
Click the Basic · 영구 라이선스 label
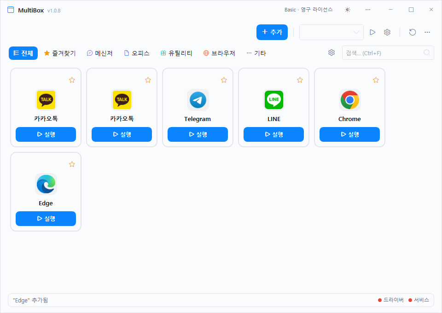coord(308,10)
